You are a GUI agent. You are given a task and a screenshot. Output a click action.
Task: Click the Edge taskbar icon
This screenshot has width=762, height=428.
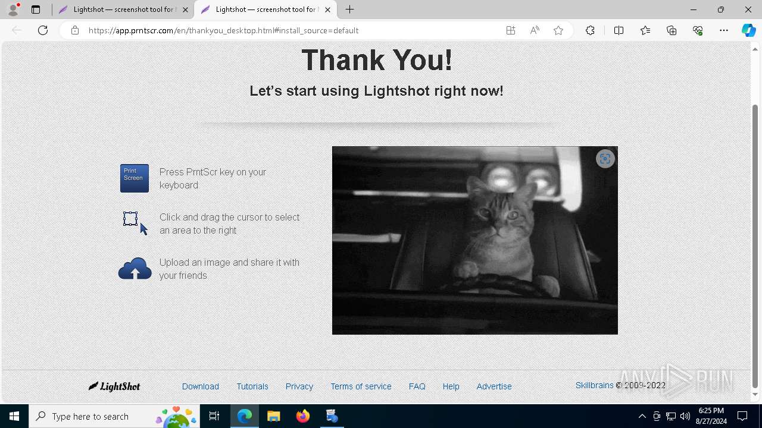pos(245,416)
